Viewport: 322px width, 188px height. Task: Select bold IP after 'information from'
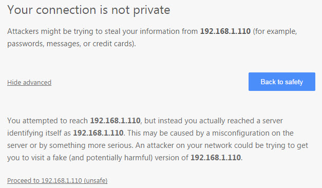[225, 31]
